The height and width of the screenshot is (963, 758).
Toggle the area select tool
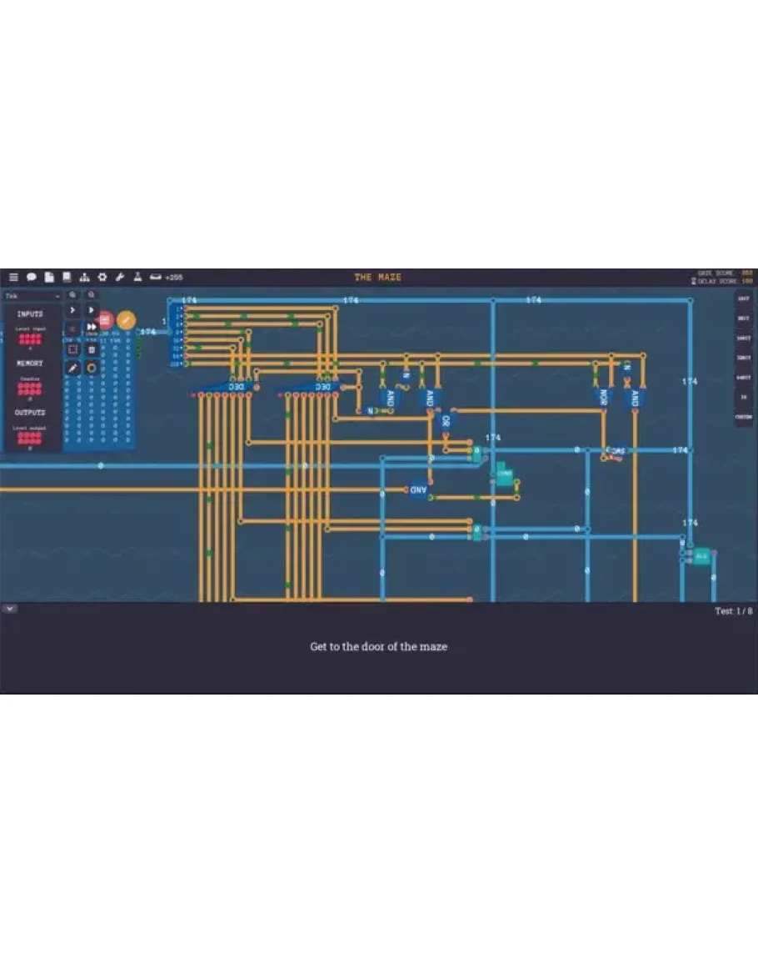pos(72,349)
